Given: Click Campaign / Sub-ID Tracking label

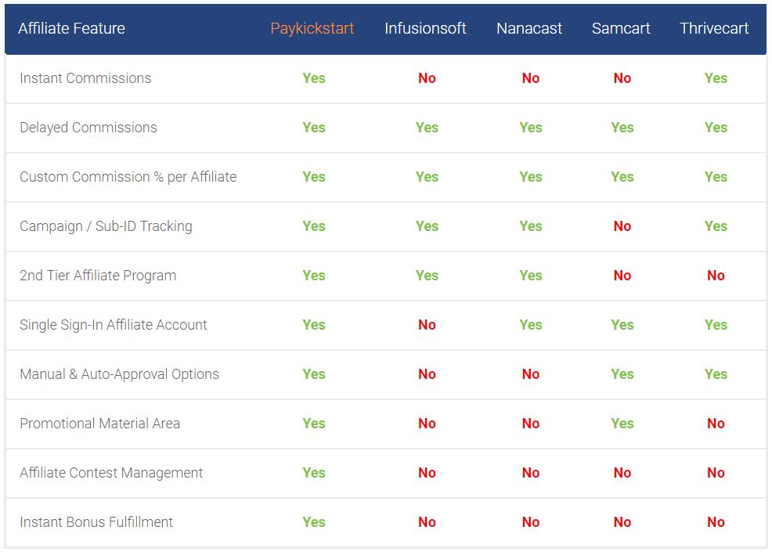Looking at the screenshot, I should (x=106, y=226).
